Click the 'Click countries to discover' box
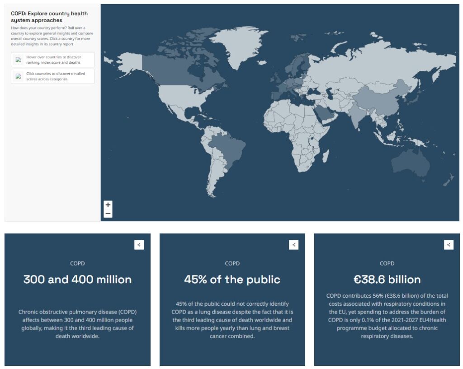 [53, 76]
